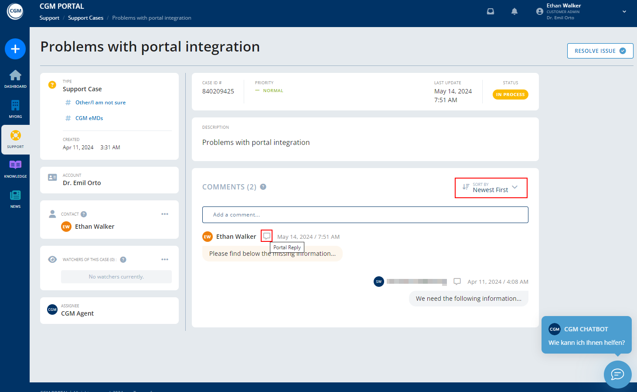The width and height of the screenshot is (637, 392).
Task: Click the CGM assignee avatar
Action: [x=52, y=309]
